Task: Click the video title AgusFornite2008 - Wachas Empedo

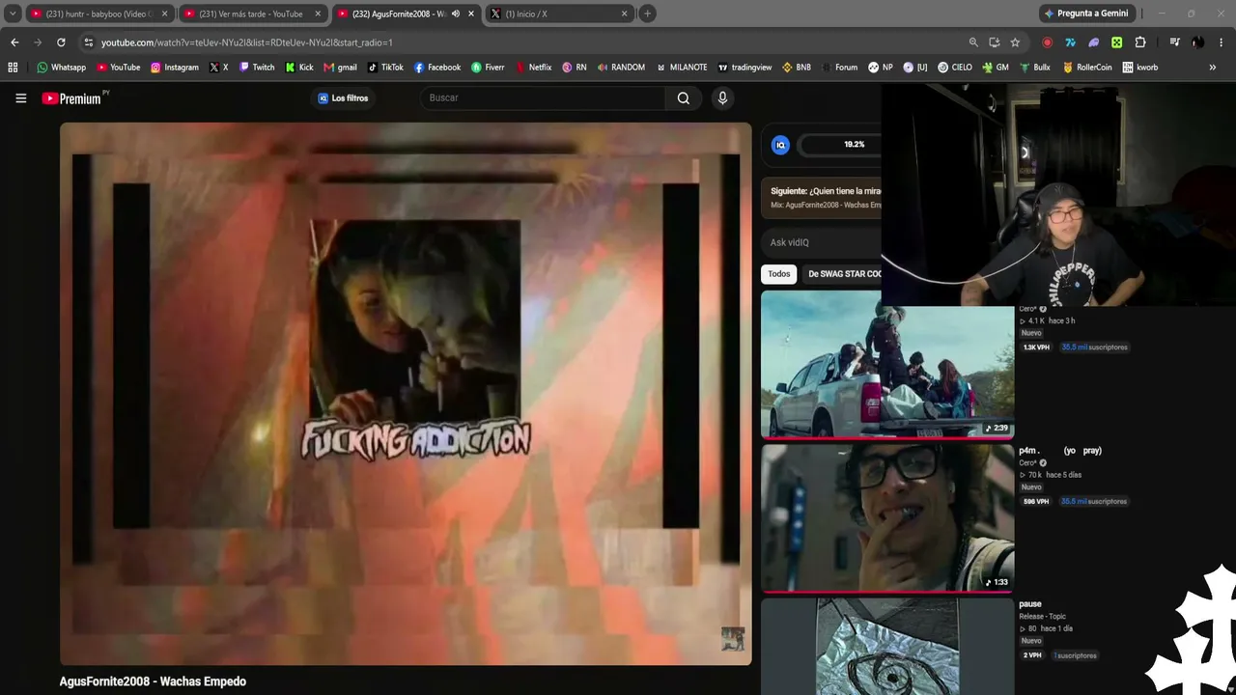Action: 153,681
